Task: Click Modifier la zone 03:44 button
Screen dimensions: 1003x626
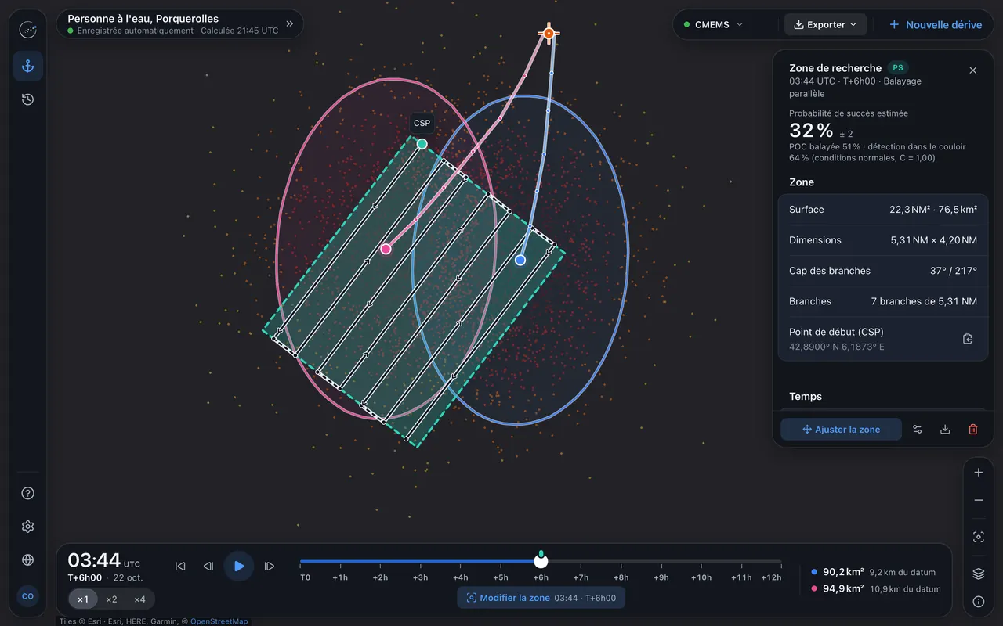Action: [x=541, y=598]
